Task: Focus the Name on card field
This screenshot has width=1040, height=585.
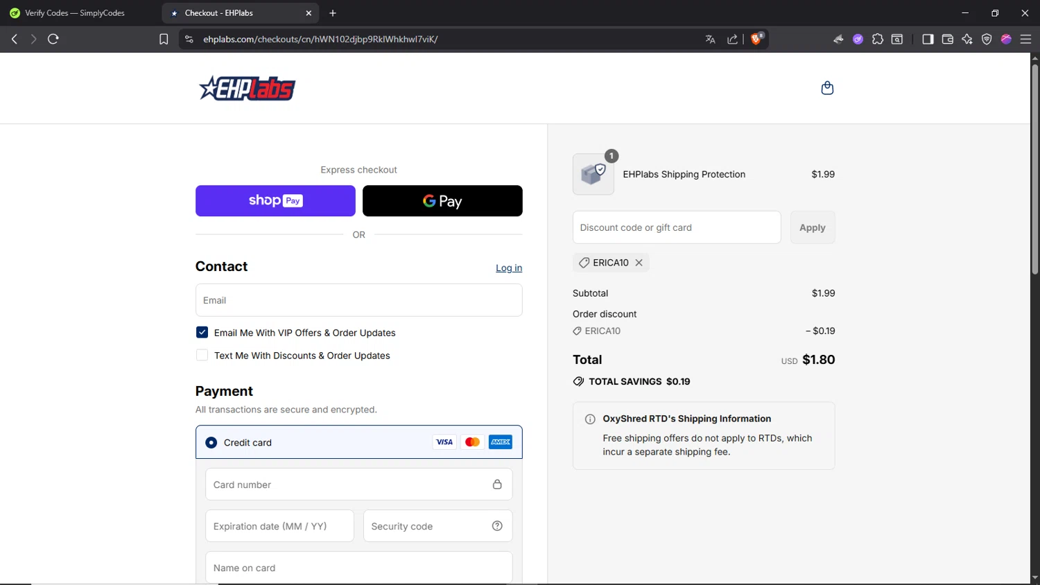Action: (359, 568)
